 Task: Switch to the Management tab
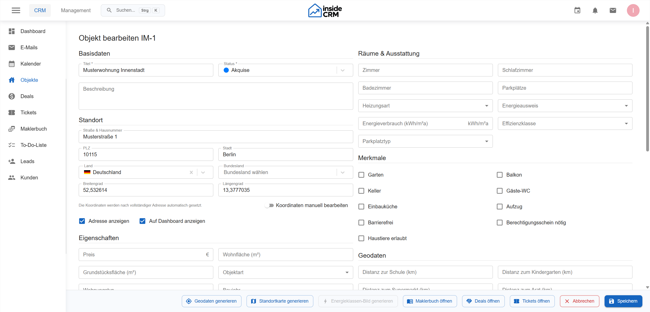[75, 10]
